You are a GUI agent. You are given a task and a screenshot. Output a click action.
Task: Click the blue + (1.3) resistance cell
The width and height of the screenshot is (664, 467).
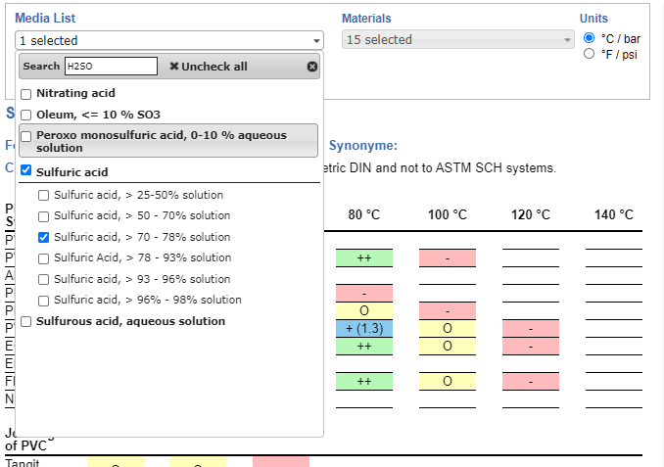(x=363, y=328)
